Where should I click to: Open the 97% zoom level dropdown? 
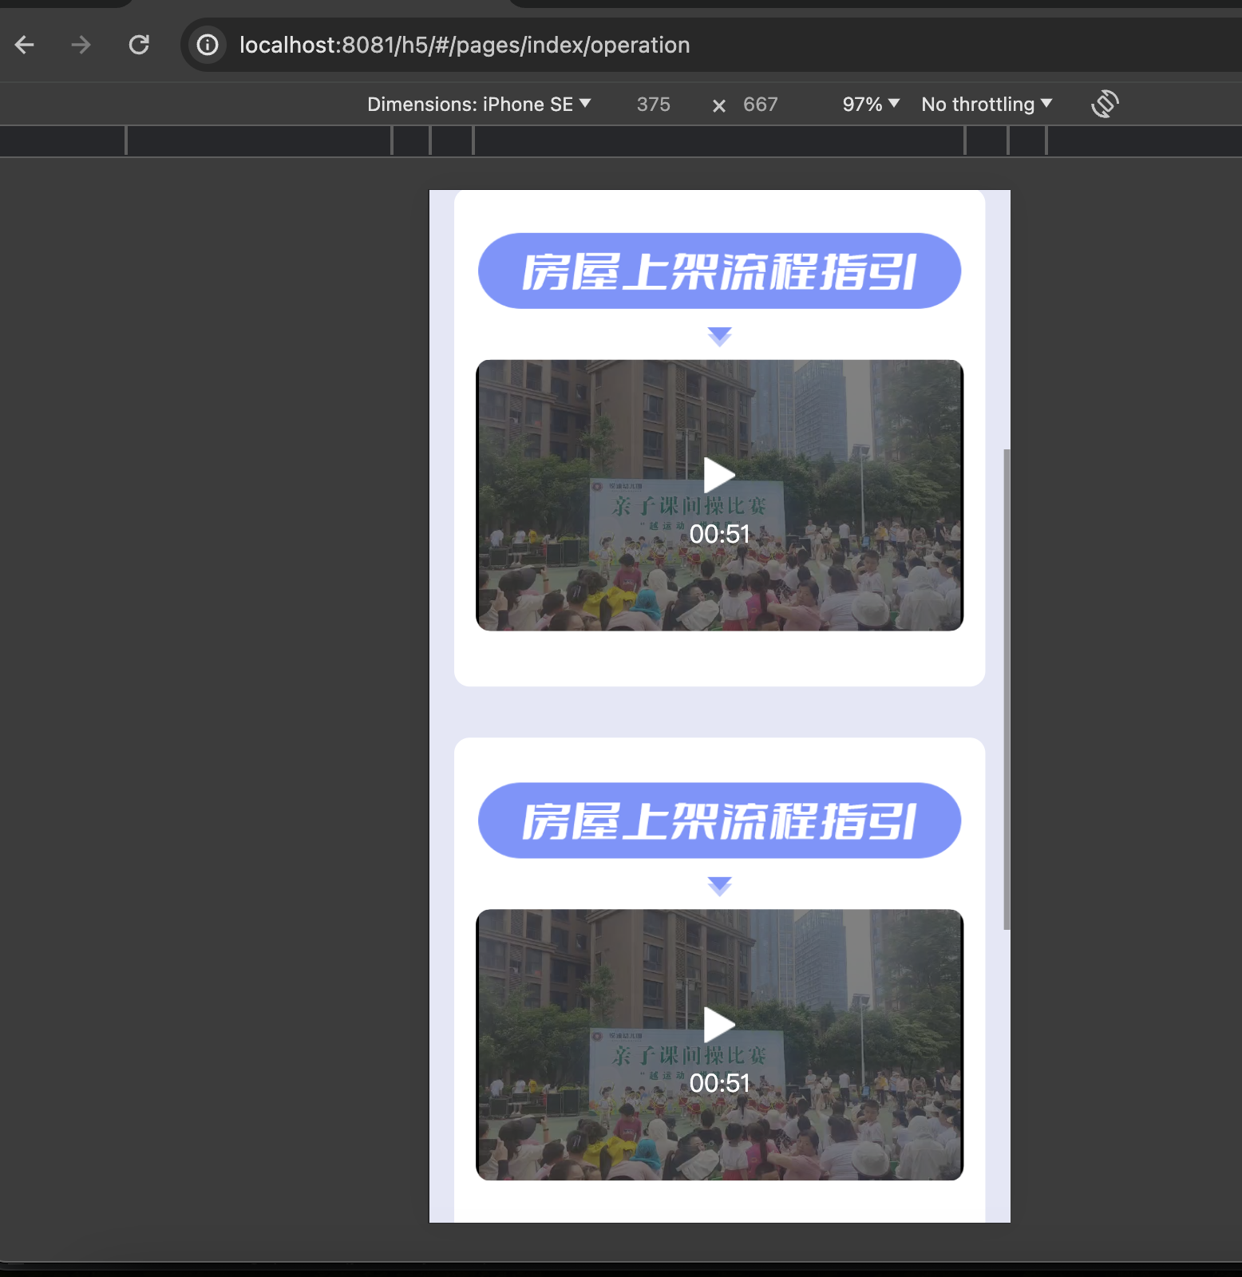point(871,105)
